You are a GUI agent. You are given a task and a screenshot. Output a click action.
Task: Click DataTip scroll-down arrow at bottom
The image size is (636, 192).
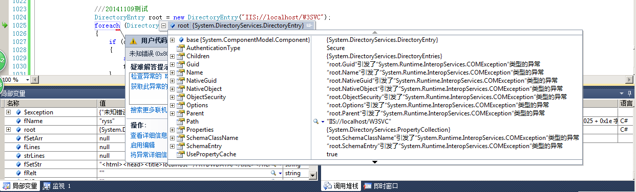coord(375,162)
